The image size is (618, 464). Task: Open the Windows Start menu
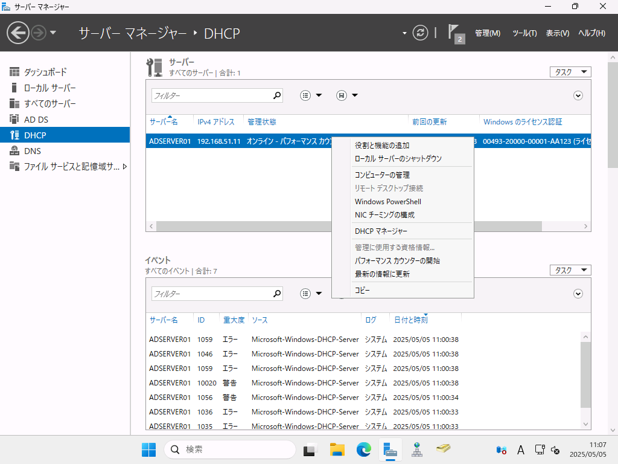pyautogui.click(x=148, y=449)
